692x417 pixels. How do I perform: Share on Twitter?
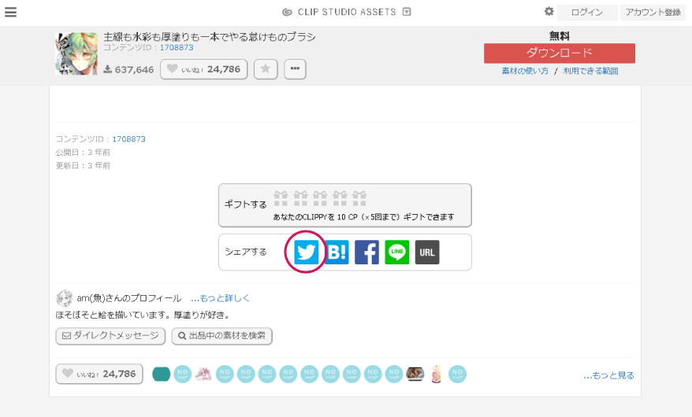pos(307,253)
